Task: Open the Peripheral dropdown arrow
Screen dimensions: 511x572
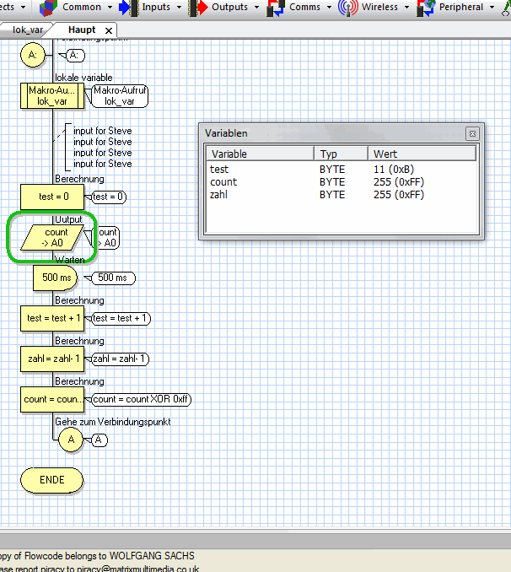Action: (492, 8)
